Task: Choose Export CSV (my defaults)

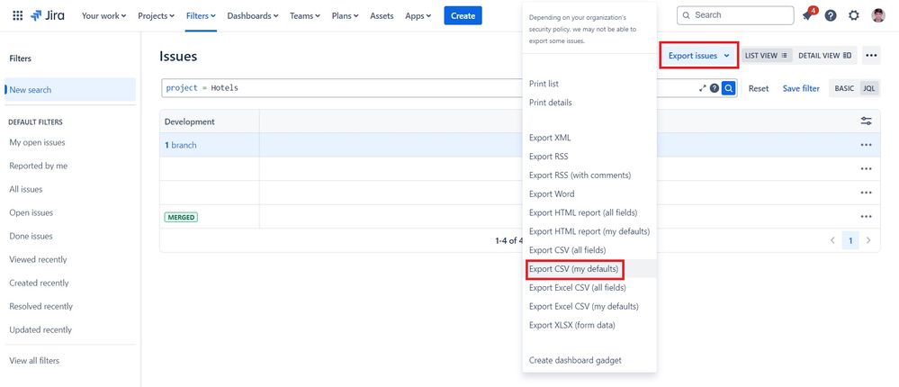Action: click(589, 269)
